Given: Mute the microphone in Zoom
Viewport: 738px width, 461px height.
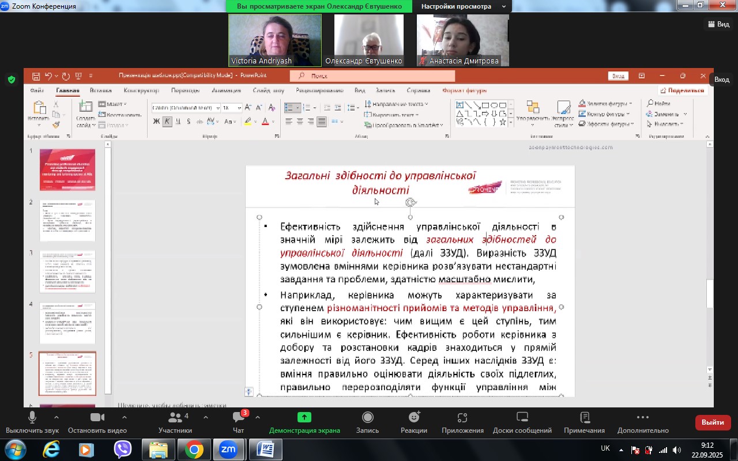Looking at the screenshot, I should click(32, 418).
